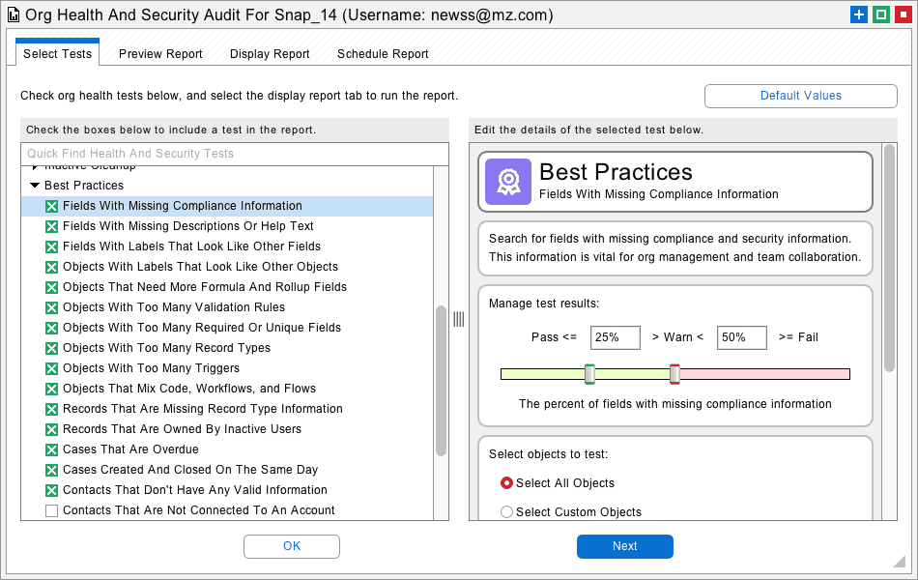The height and width of the screenshot is (580, 918).
Task: Click the green Pass threshold slider handle
Action: (589, 374)
